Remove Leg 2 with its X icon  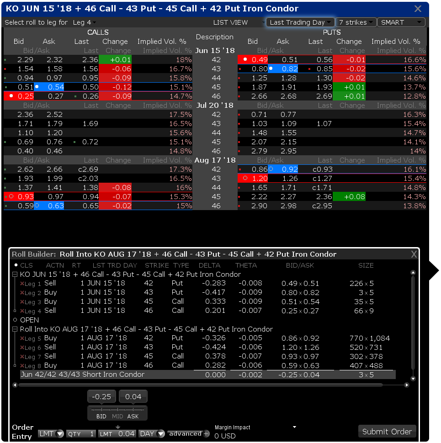coord(22,293)
